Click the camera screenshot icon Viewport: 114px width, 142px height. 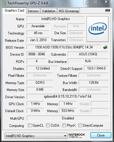click(108, 10)
